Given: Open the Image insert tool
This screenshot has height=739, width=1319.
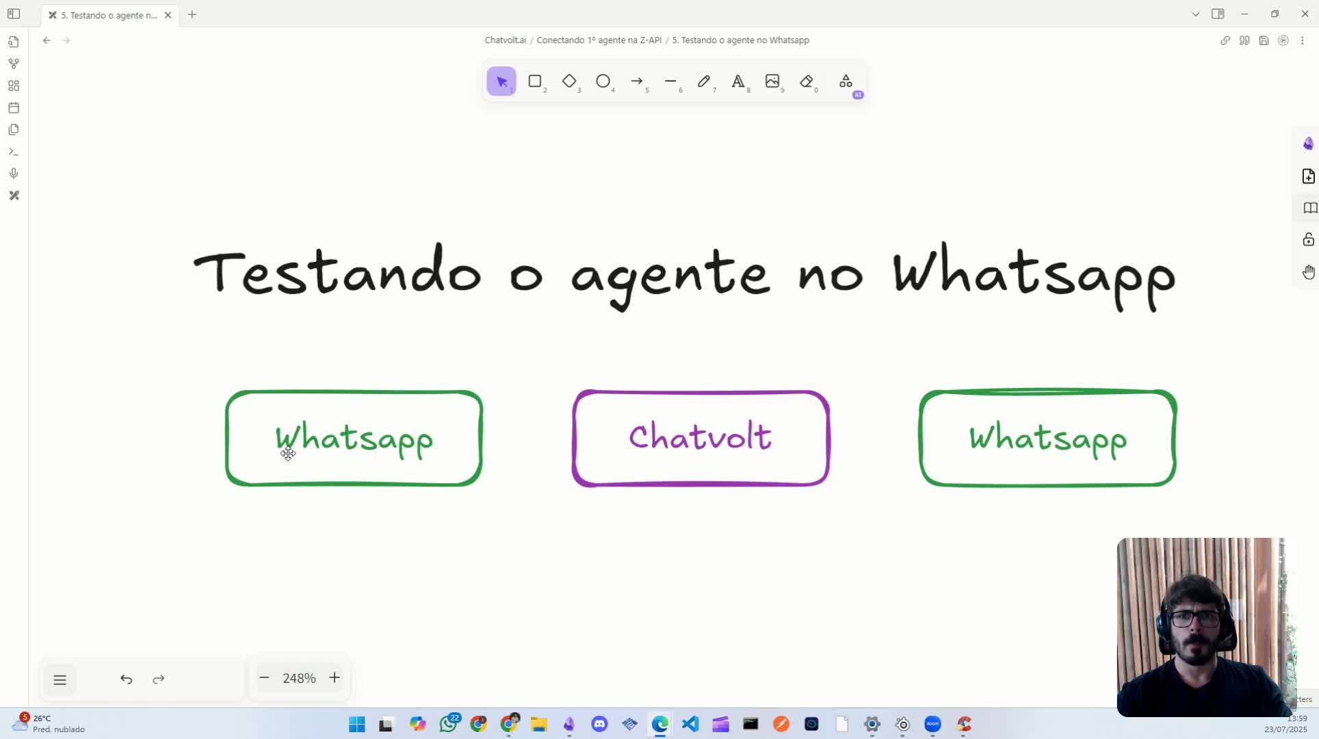Looking at the screenshot, I should click(773, 81).
